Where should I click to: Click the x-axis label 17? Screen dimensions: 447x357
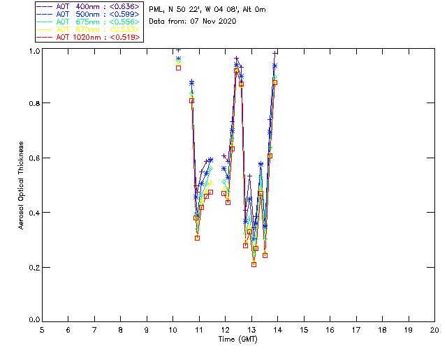(356, 330)
